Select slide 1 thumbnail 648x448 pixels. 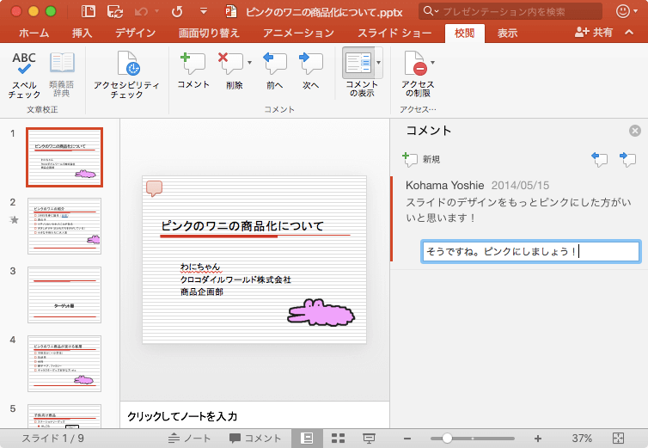pyautogui.click(x=64, y=157)
